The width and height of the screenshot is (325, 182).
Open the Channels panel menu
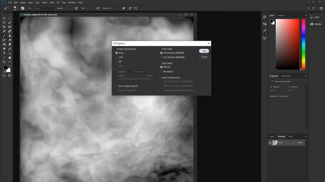(306, 136)
